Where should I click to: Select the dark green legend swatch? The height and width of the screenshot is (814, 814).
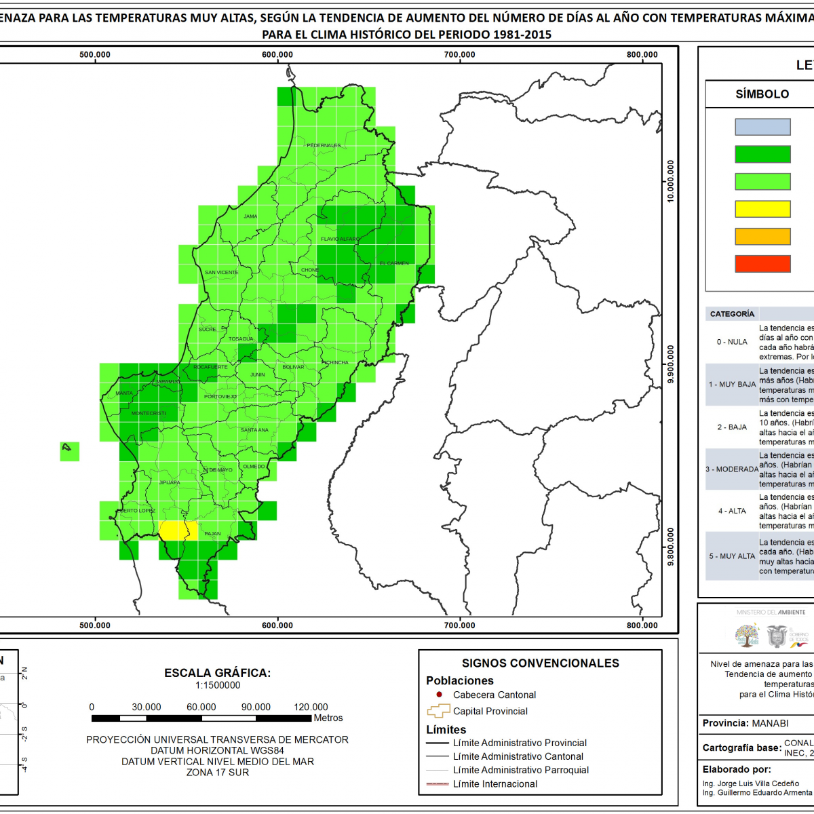762,155
